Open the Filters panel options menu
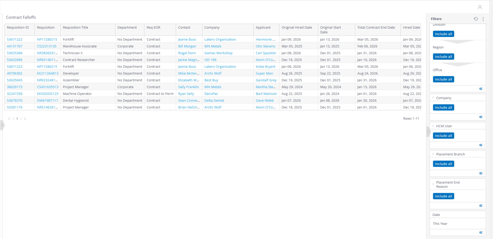The width and height of the screenshot is (493, 239). point(483,19)
